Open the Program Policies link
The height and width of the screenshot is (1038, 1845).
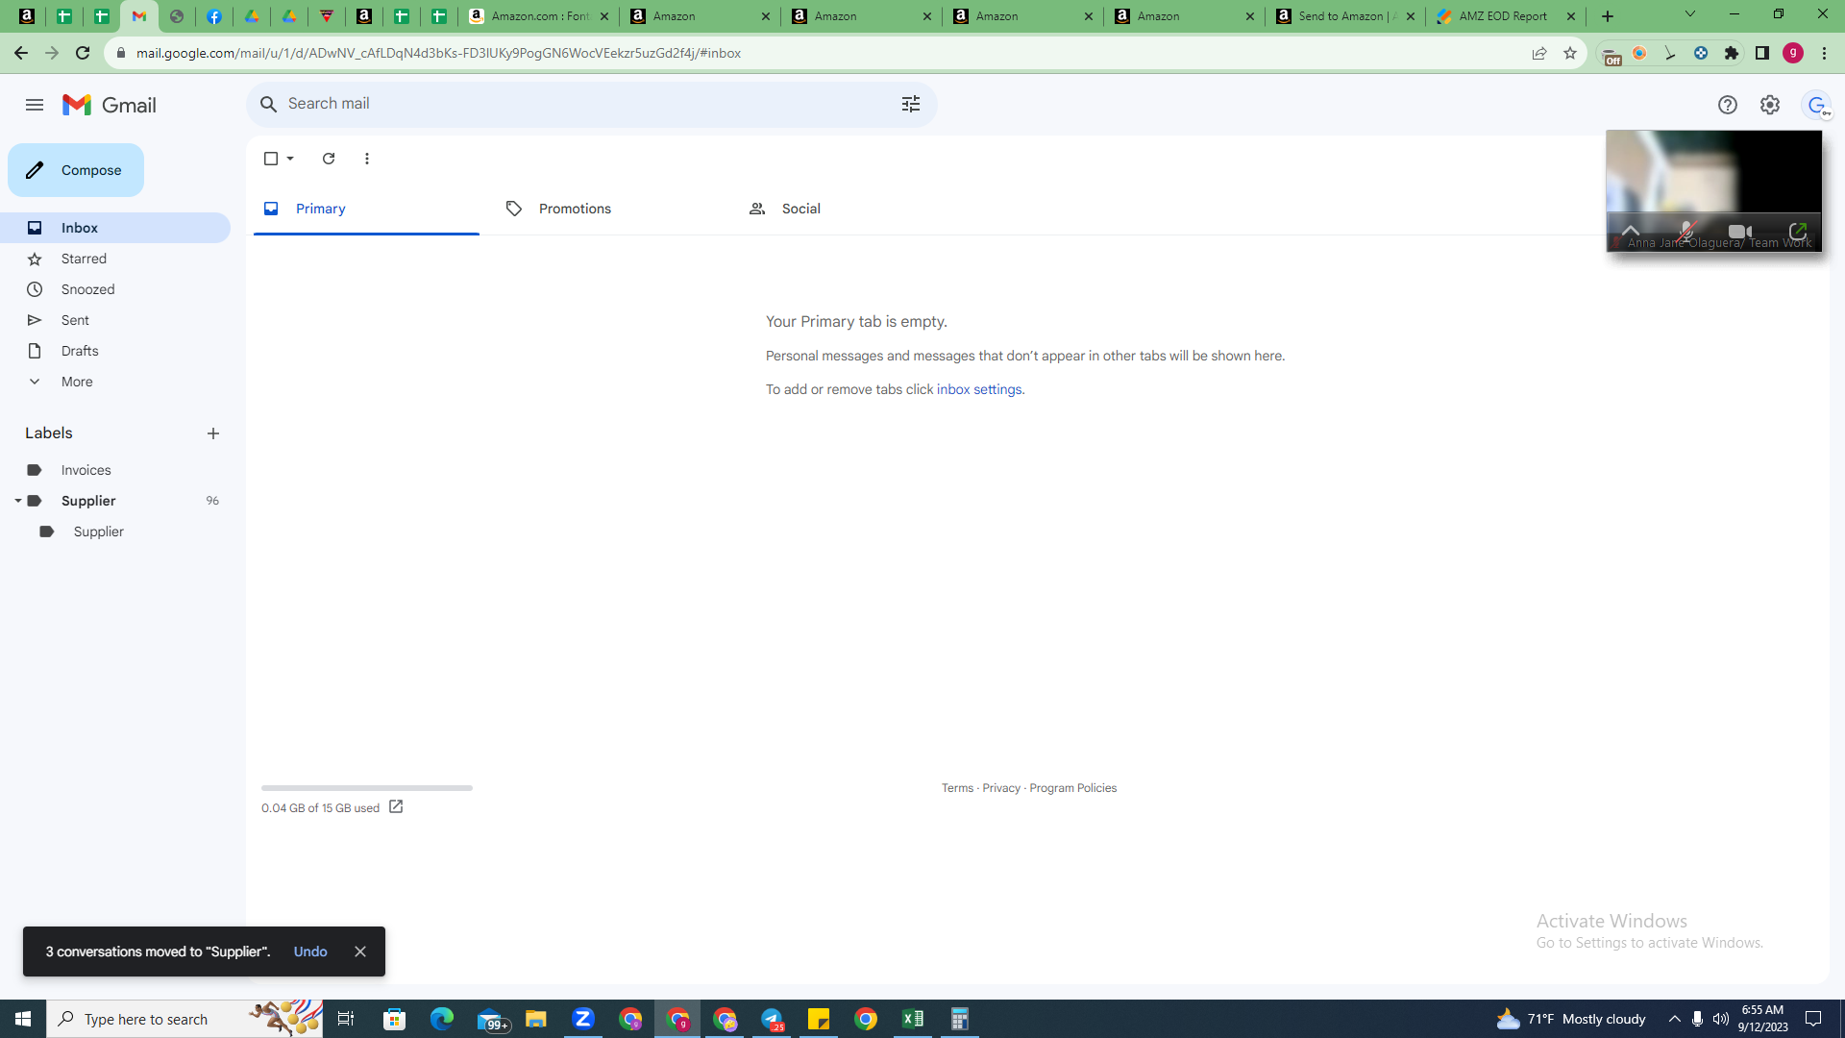[x=1072, y=788]
